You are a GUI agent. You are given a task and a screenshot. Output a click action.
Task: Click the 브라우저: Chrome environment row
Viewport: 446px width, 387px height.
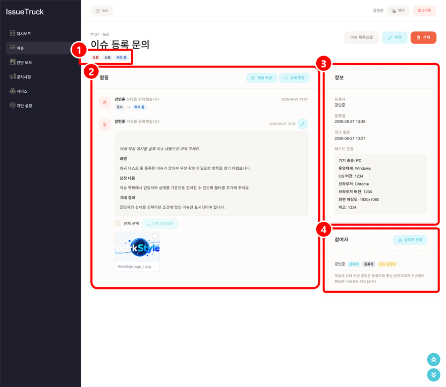click(x=353, y=184)
